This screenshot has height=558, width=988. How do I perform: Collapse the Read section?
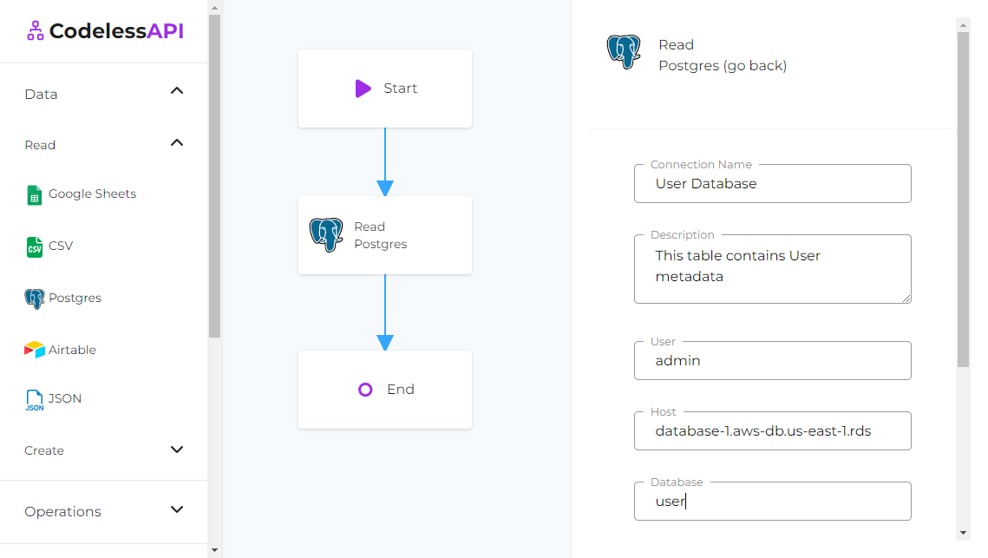pos(177,142)
